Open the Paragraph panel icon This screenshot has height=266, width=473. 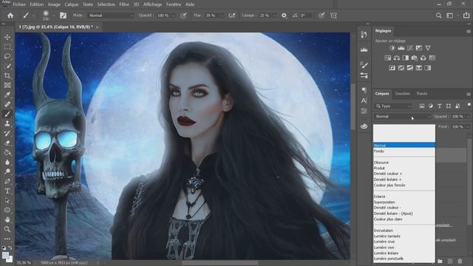(x=364, y=90)
